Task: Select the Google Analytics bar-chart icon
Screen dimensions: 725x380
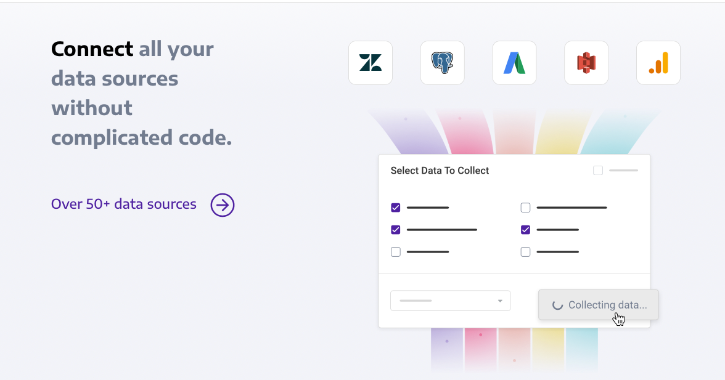Action: coord(658,62)
